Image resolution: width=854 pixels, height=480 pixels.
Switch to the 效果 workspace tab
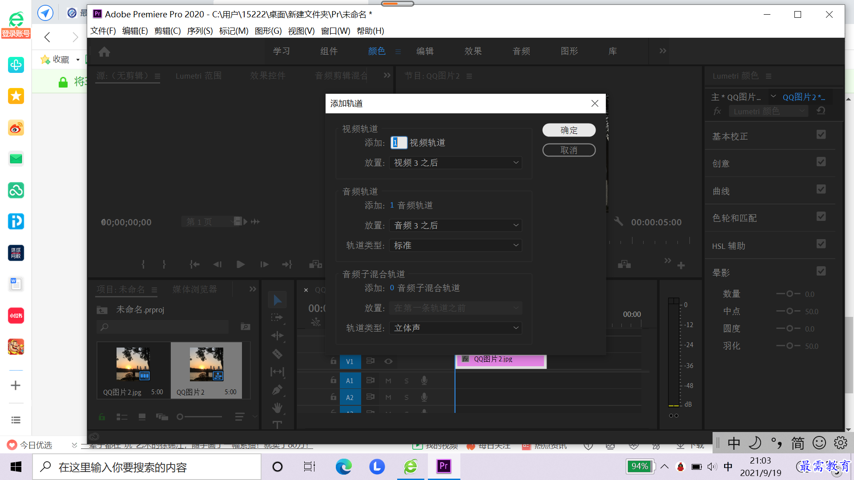(473, 51)
